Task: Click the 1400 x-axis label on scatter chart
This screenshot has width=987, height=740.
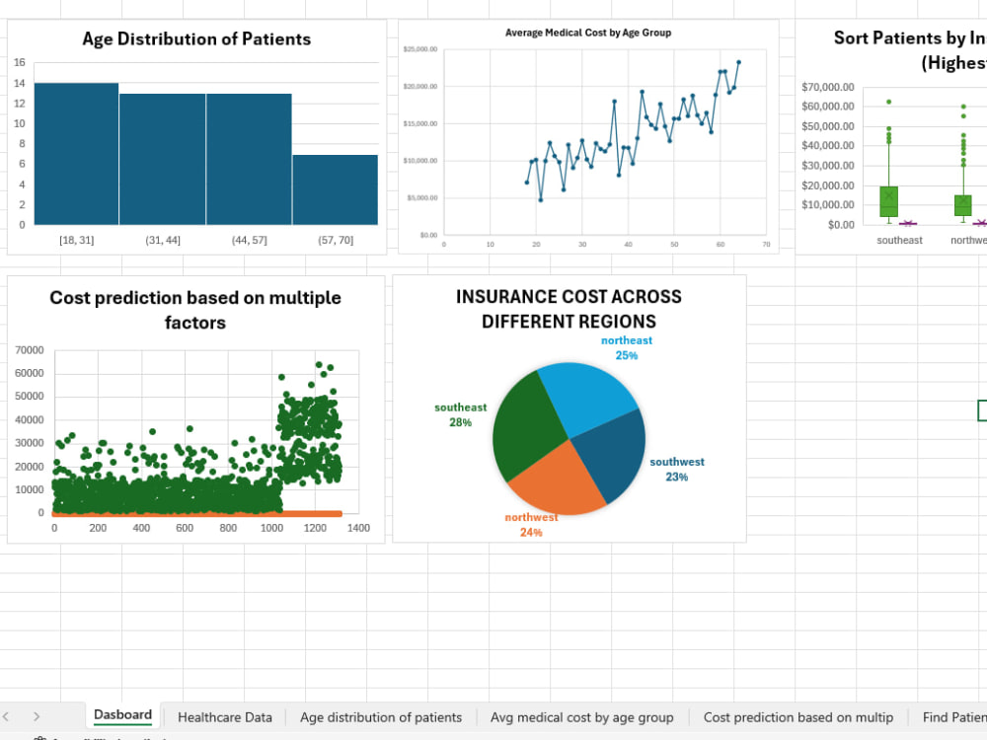Action: click(358, 527)
